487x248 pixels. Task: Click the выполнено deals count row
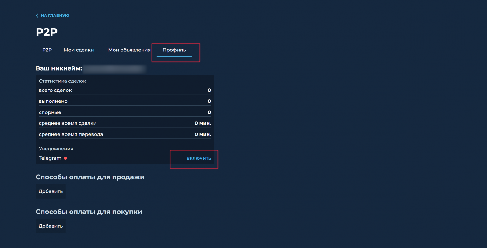[x=125, y=101]
